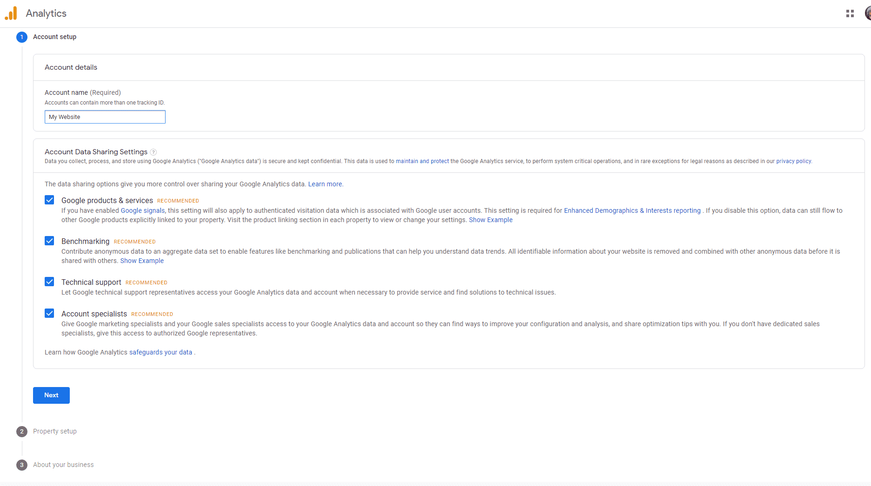Toggle the Account specialists checkbox

pyautogui.click(x=49, y=313)
